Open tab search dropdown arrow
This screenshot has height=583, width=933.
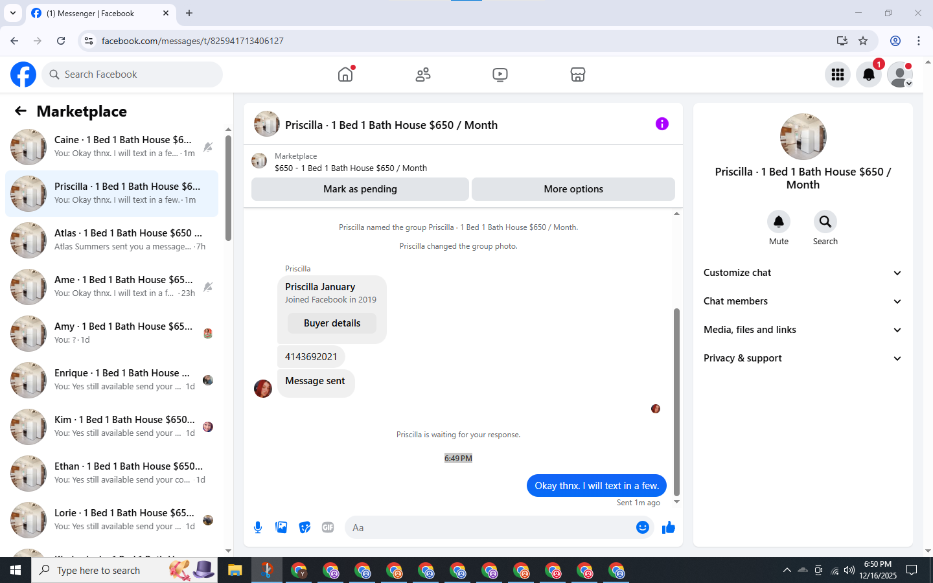(x=12, y=13)
